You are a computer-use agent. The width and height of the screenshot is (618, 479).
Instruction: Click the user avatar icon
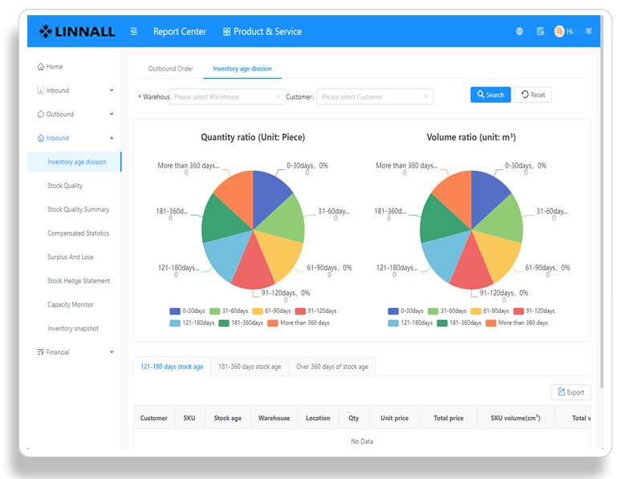(559, 31)
